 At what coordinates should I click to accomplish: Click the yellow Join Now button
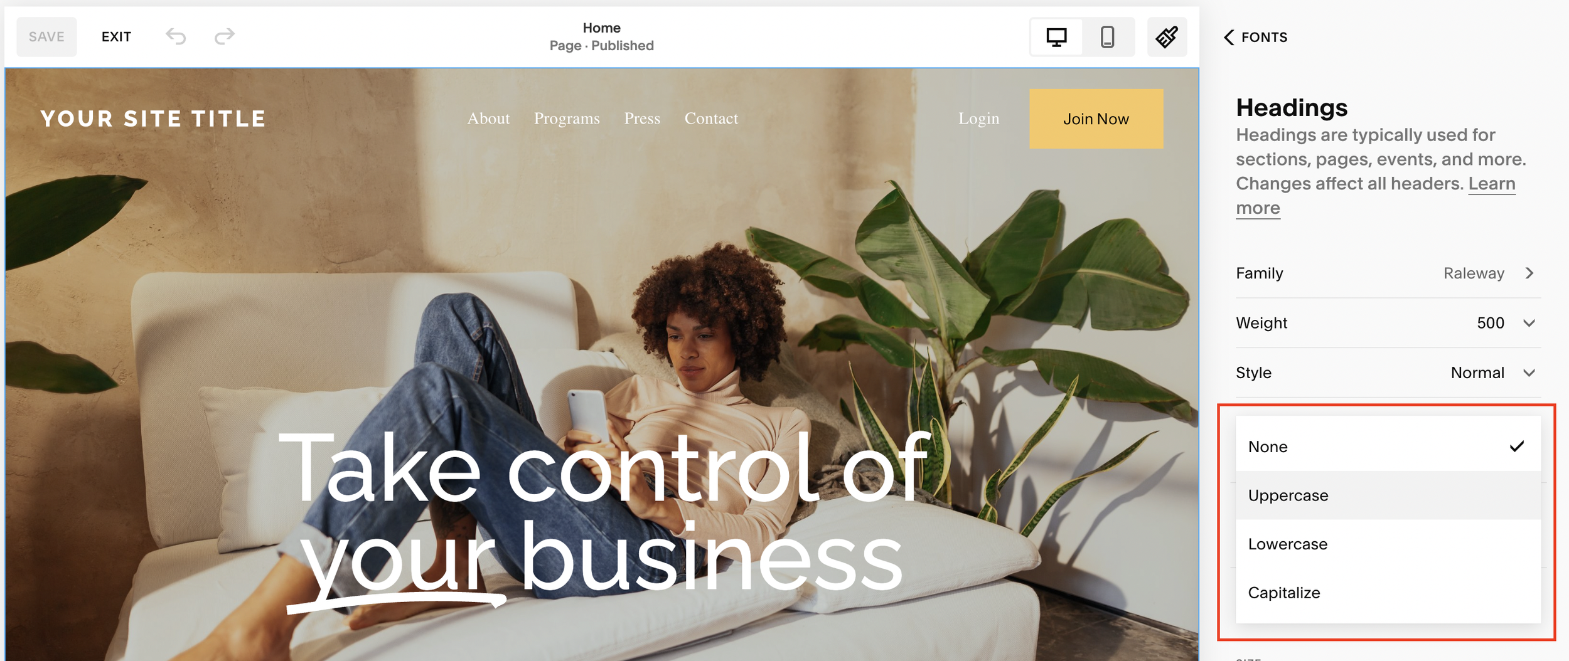click(x=1096, y=119)
